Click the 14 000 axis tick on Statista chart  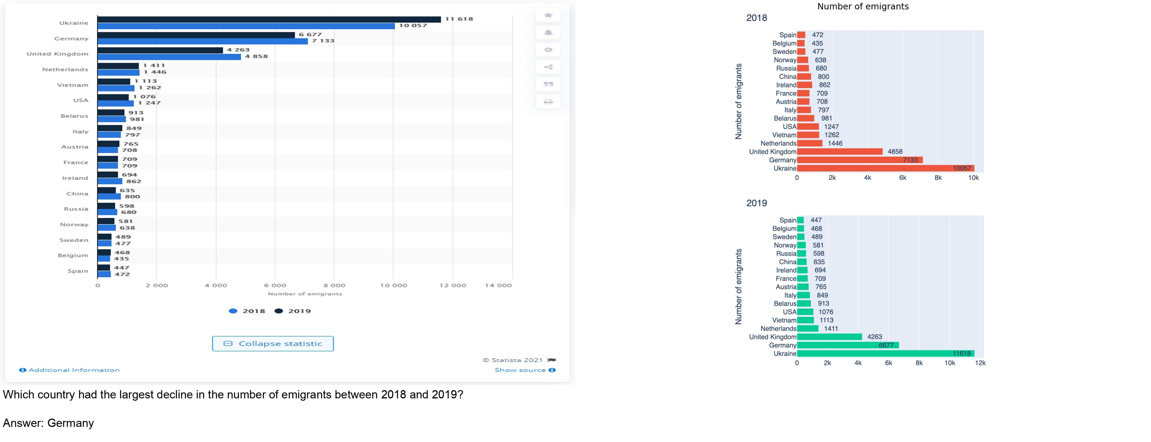point(498,286)
